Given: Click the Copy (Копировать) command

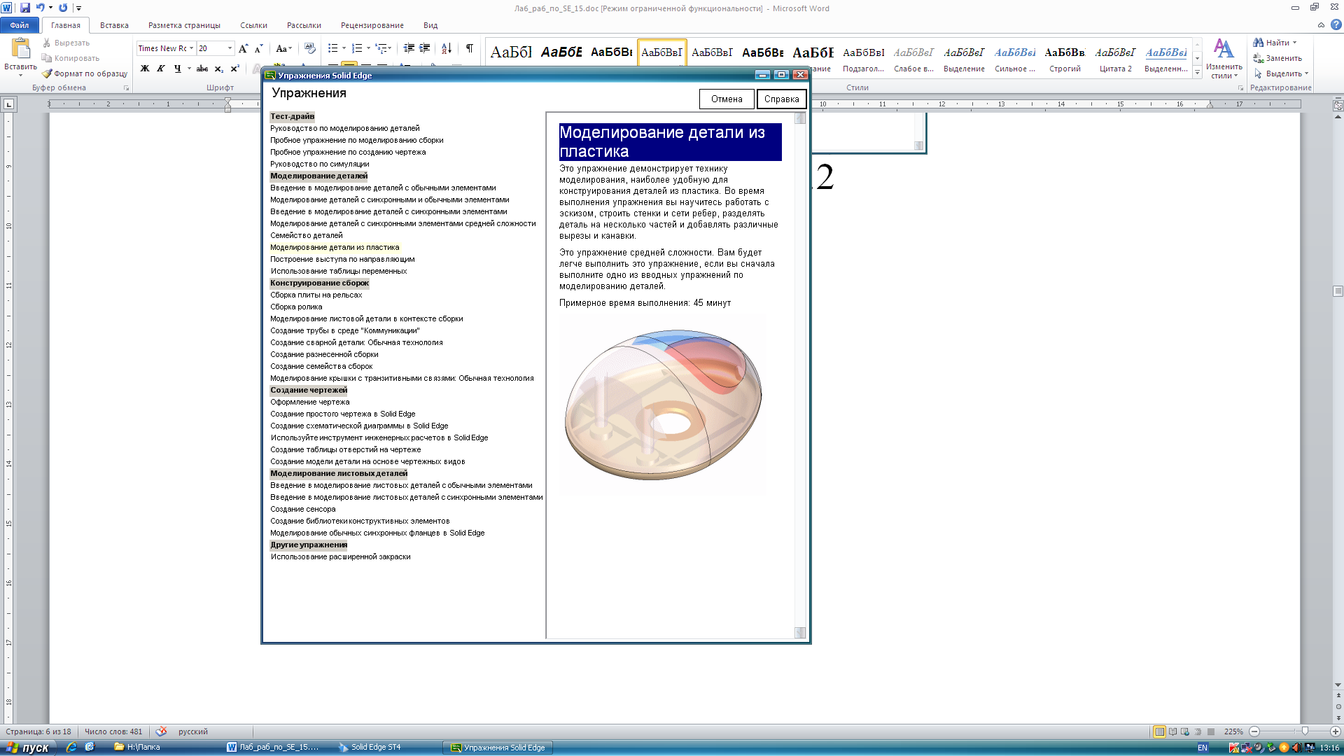Looking at the screenshot, I should 70,58.
